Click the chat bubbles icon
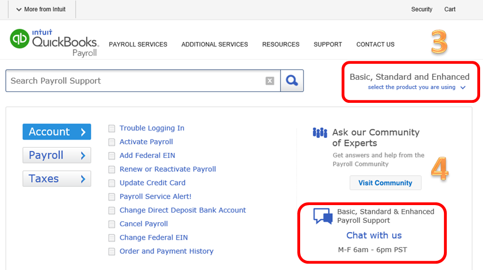This screenshot has width=483, height=270. pos(323,216)
